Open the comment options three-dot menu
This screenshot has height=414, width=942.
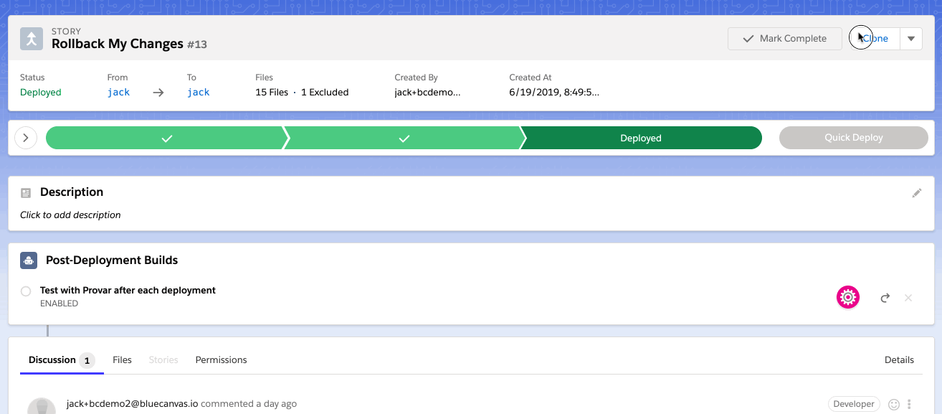(x=910, y=405)
